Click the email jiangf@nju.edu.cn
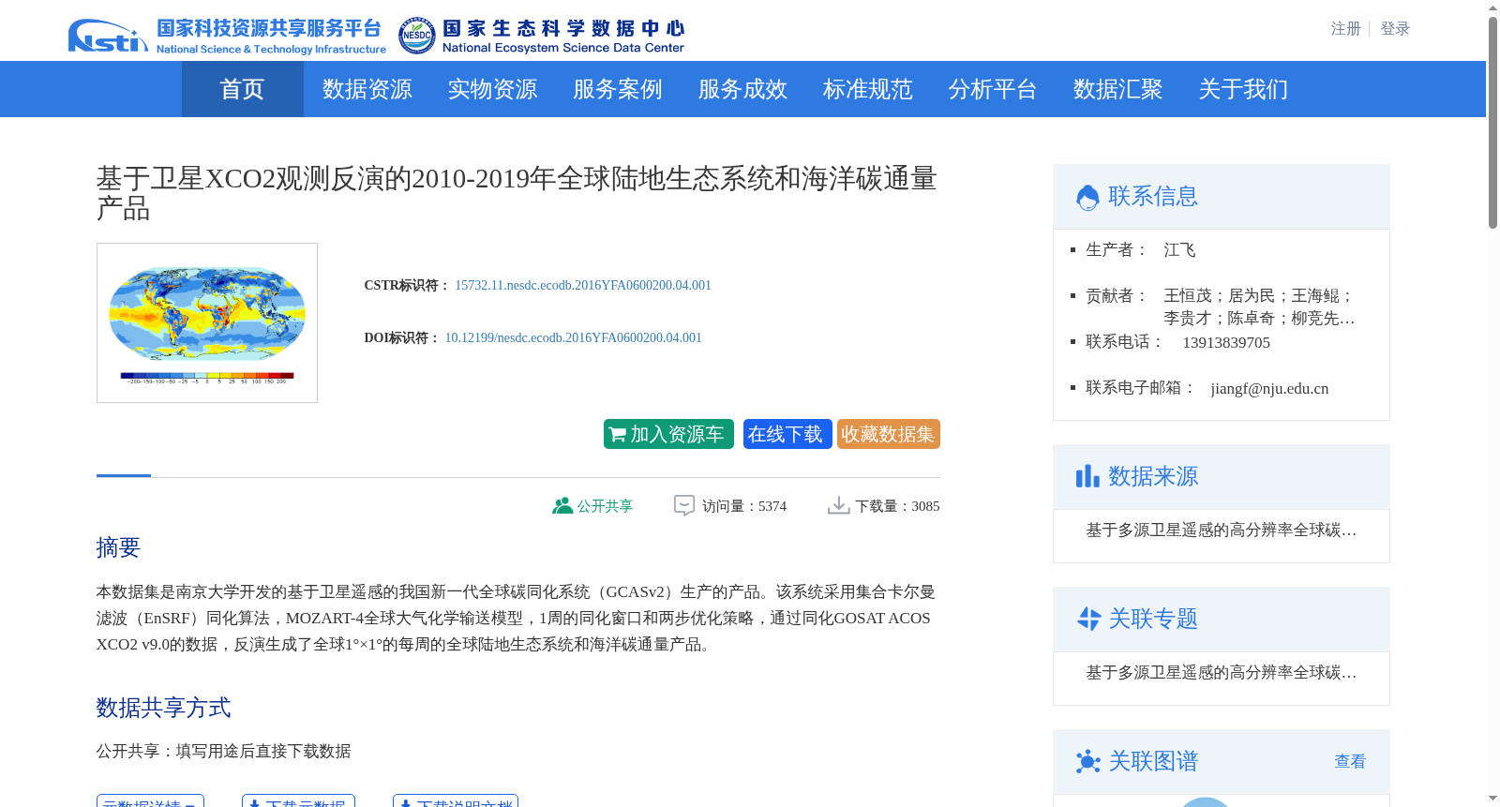1500x807 pixels. tap(1269, 388)
